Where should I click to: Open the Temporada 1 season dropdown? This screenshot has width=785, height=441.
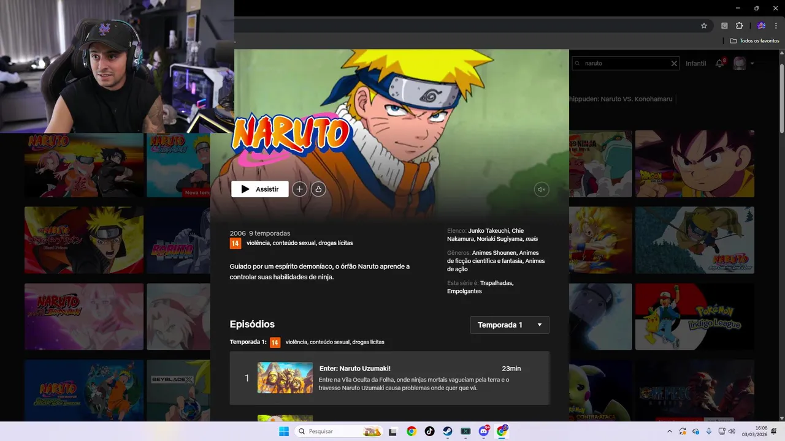[510, 325]
